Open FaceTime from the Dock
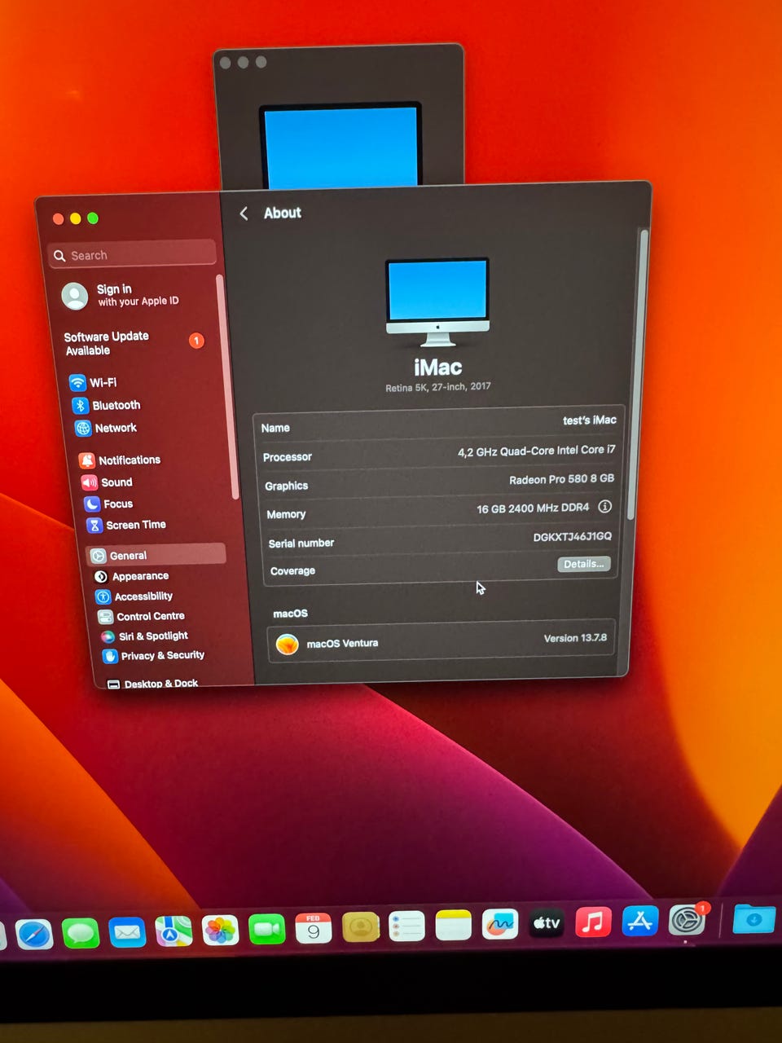782x1043 pixels. [x=266, y=929]
